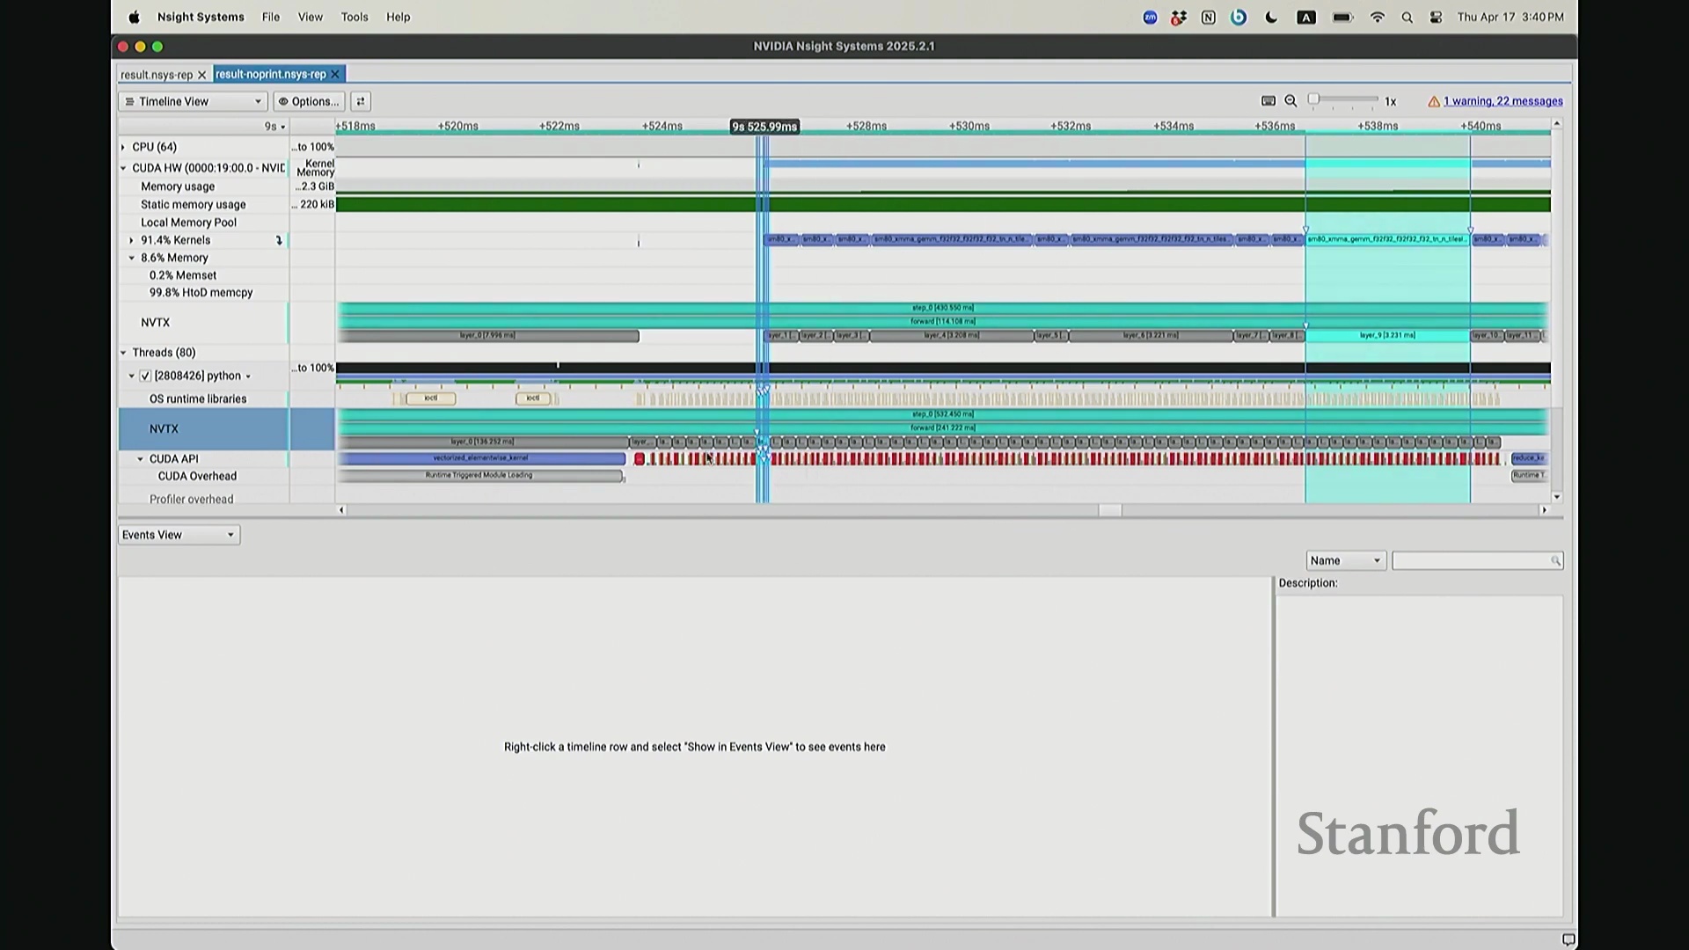This screenshot has height=950, width=1689.
Task: Click the swap arrows toolbar icon
Action: 361,101
